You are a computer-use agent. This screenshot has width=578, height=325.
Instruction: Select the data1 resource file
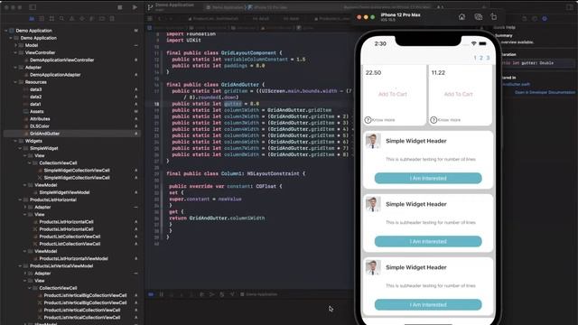coord(35,105)
